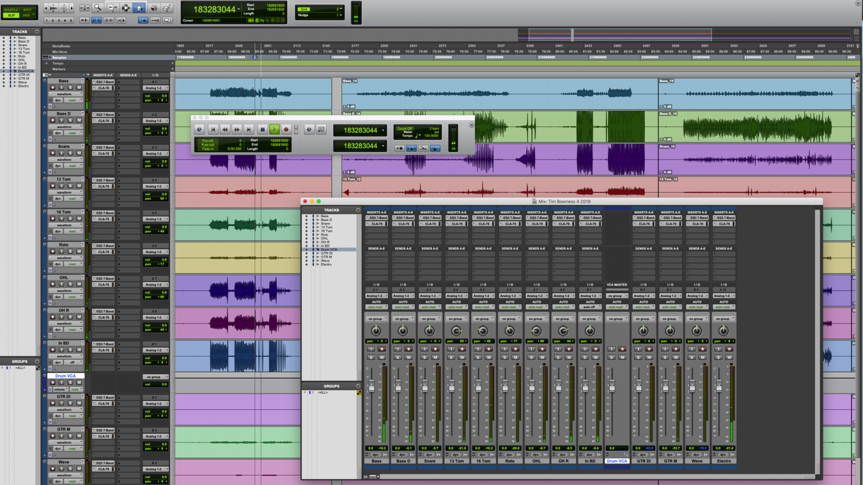Click Return to Zero in Transport window
Image resolution: width=863 pixels, height=485 pixels.
coord(213,130)
